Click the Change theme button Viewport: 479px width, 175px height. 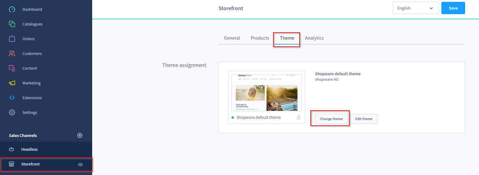[x=331, y=119]
